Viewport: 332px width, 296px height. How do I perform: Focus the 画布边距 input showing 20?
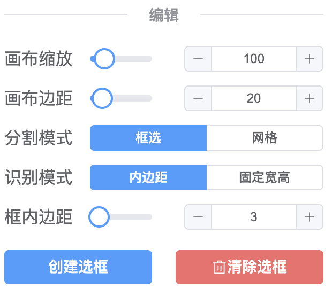254,98
